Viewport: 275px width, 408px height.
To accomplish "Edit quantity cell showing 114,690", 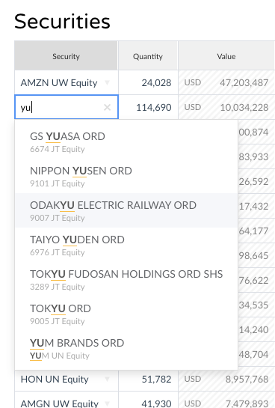I will [148, 107].
